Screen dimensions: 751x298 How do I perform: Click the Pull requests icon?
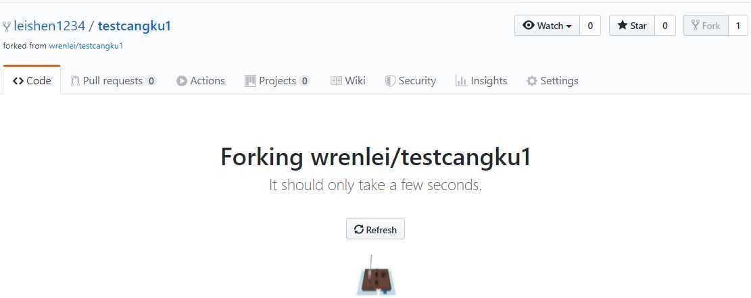75,81
